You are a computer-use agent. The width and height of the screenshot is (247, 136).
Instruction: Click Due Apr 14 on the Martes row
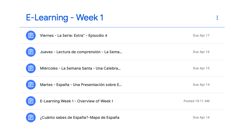[201, 85]
